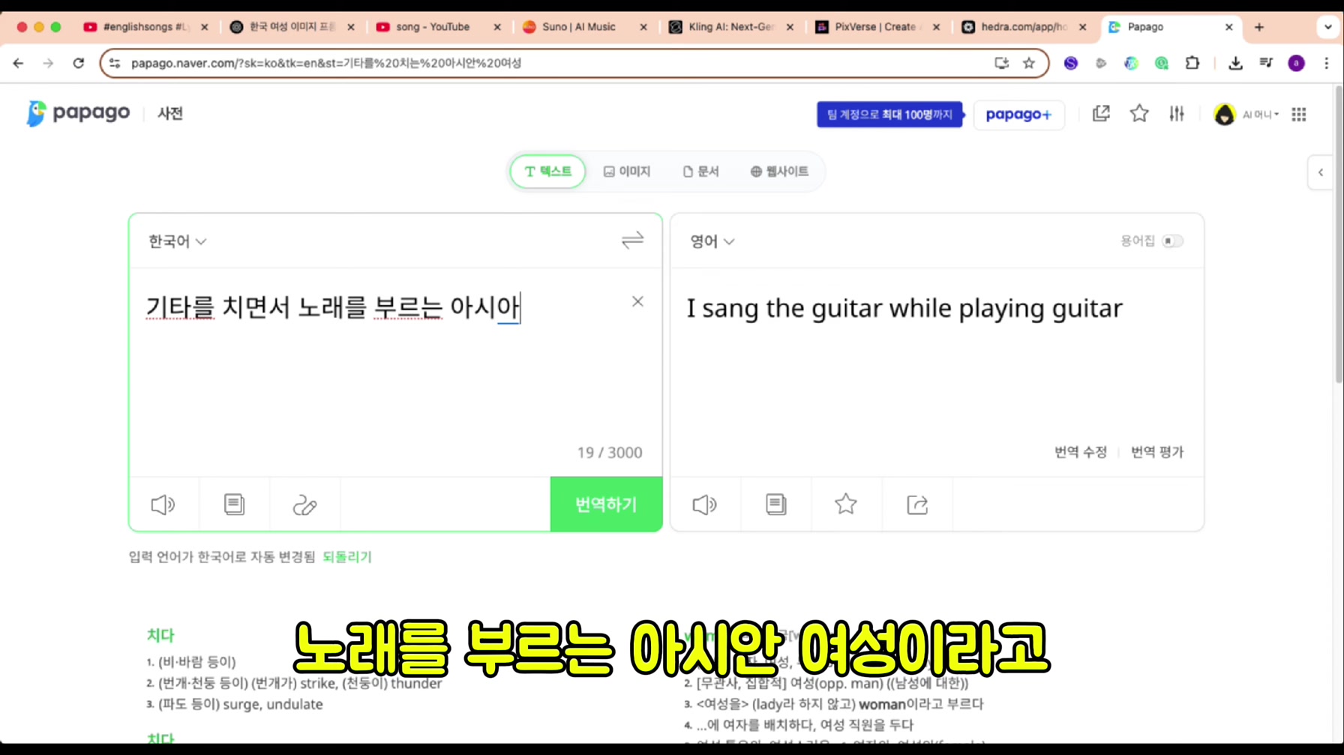Reload the Papago page
This screenshot has width=1344, height=755.
pos(78,63)
